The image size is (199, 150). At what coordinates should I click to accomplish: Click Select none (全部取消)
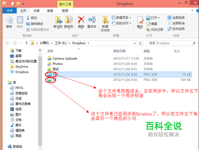click(176, 23)
